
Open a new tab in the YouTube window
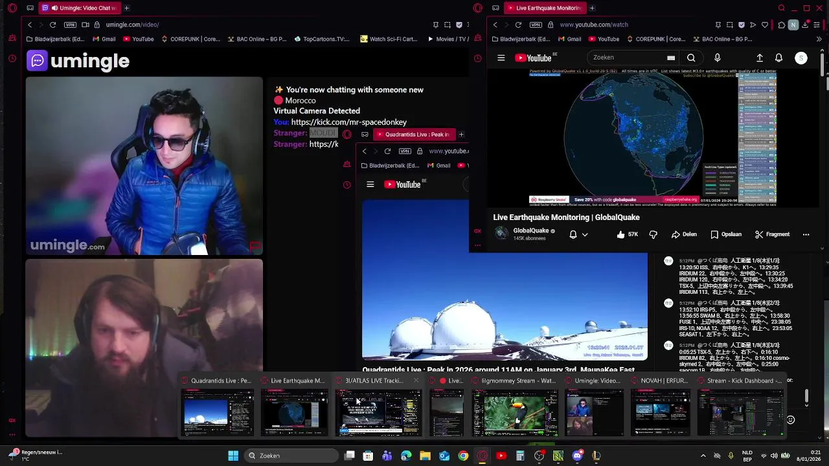(x=592, y=8)
